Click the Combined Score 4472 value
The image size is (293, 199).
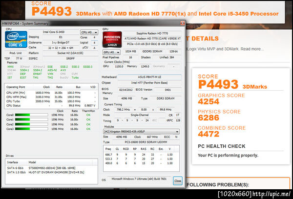click(x=209, y=134)
